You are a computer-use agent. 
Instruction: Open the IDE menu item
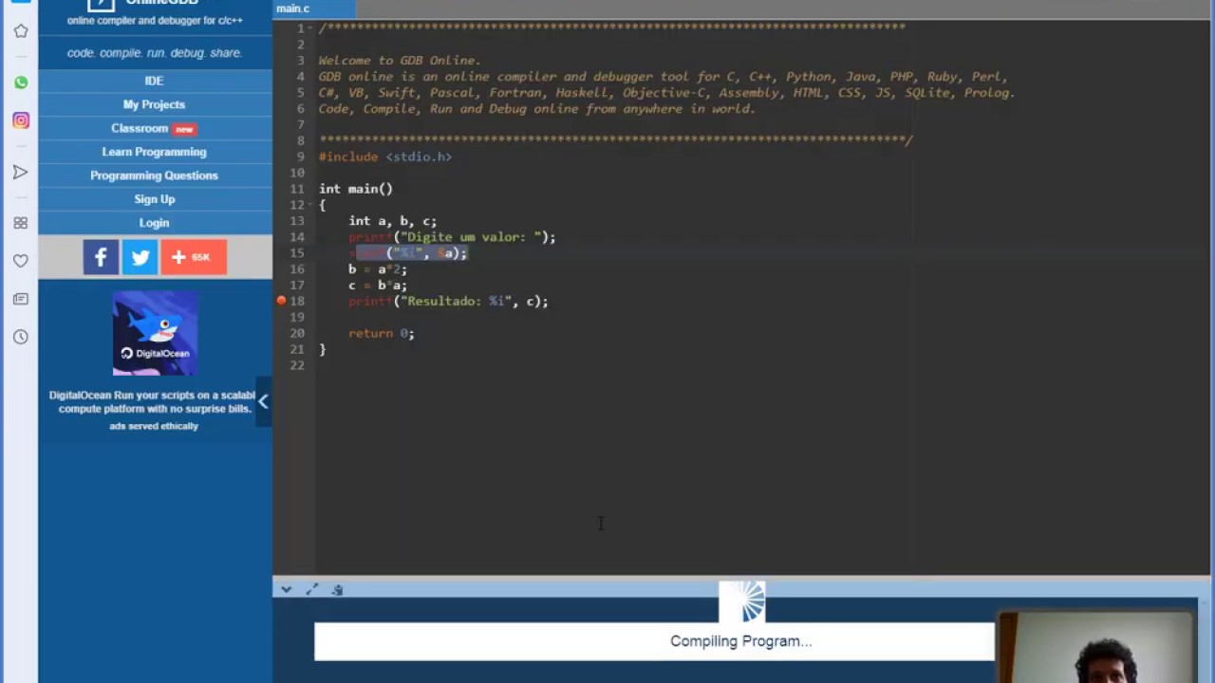point(154,81)
